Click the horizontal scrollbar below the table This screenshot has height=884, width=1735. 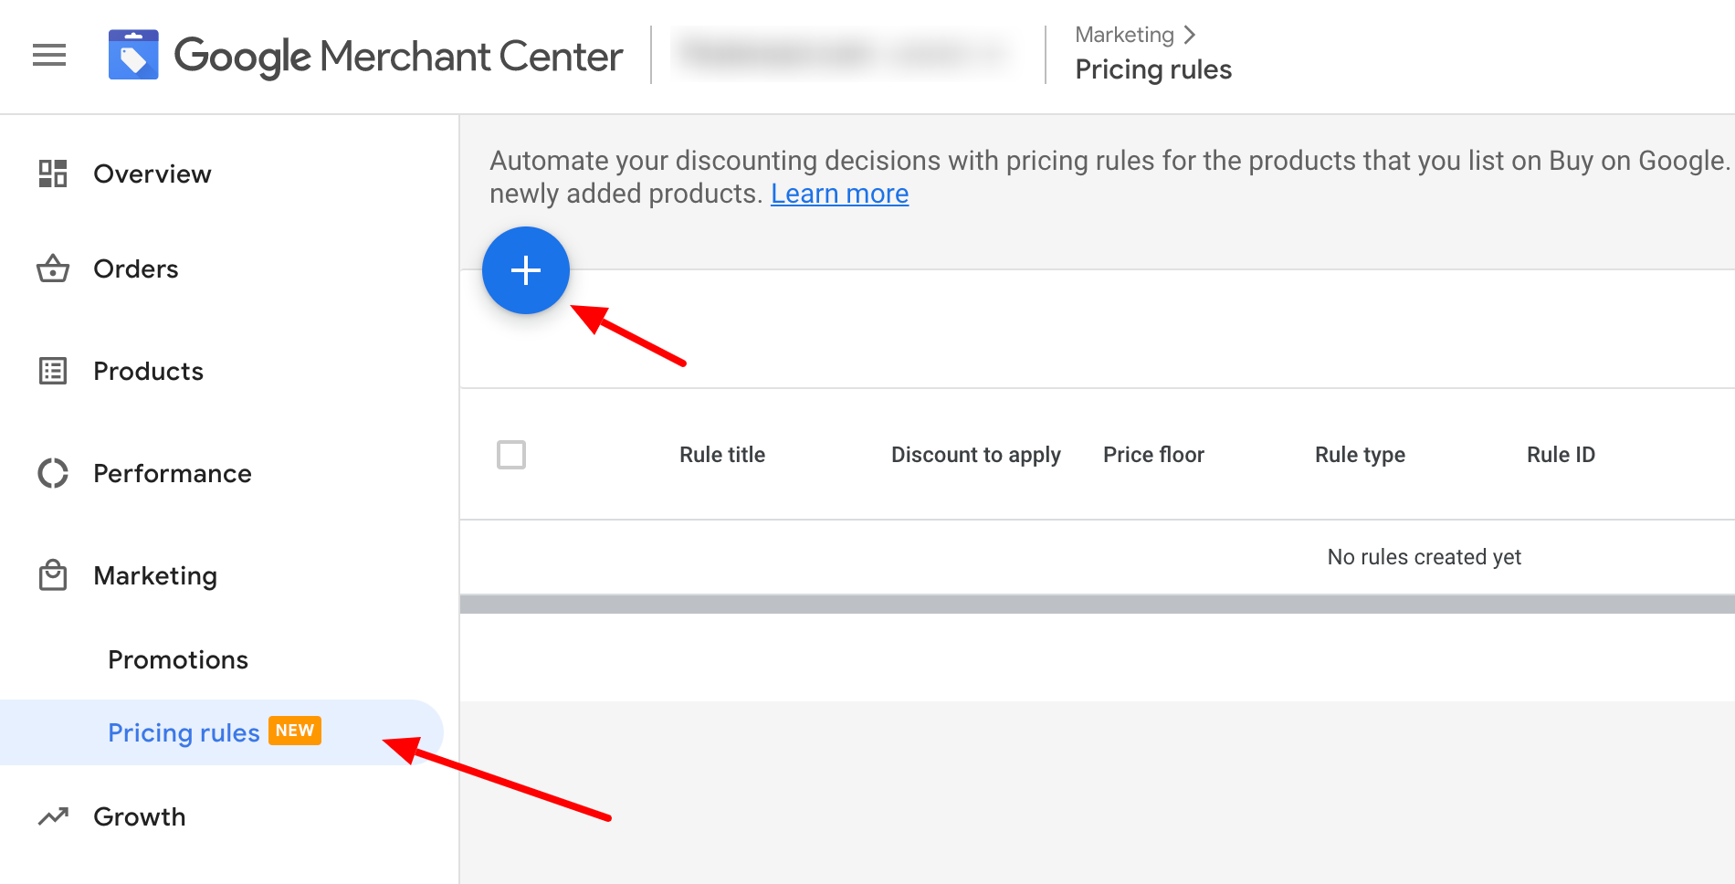[x=1096, y=603]
